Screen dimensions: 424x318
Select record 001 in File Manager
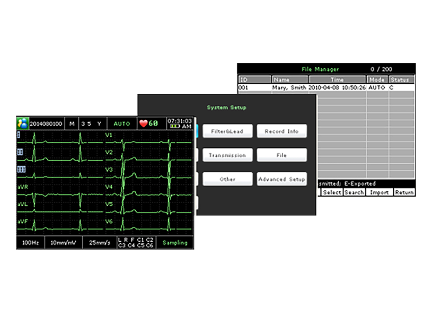326,87
